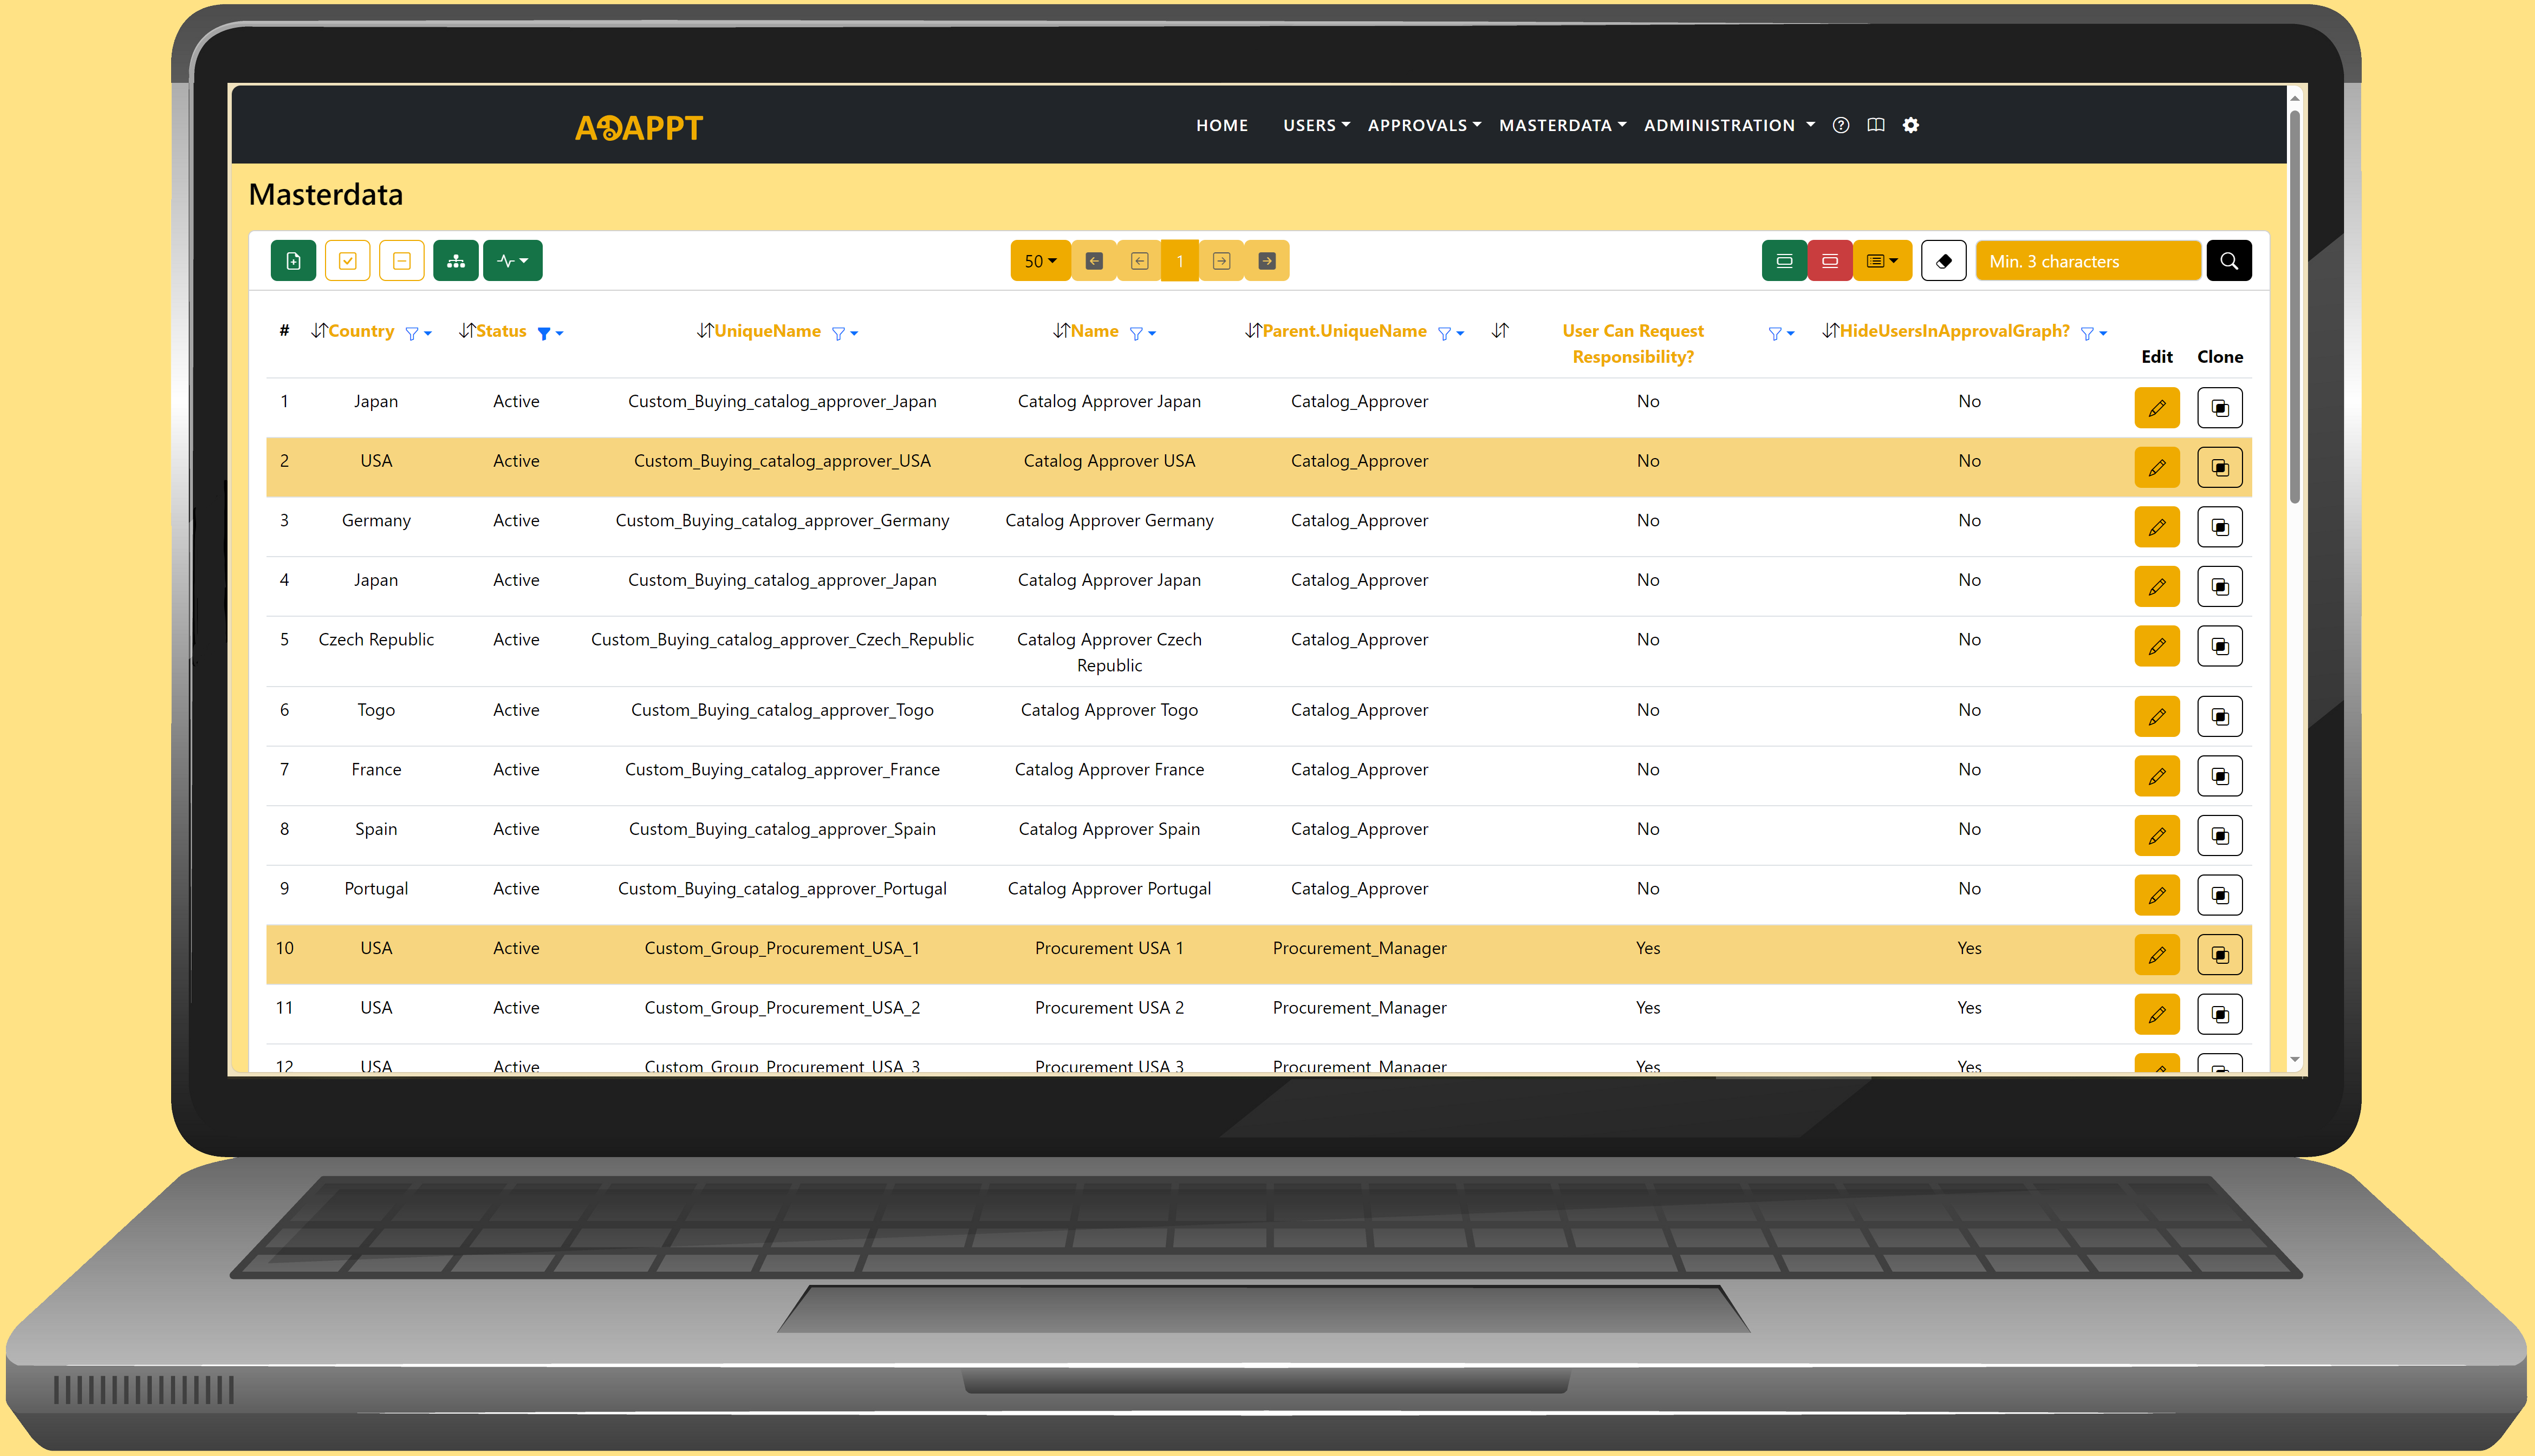Screen dimensions: 2535x1456
Task: Go to the last page arrow
Action: coord(1266,261)
